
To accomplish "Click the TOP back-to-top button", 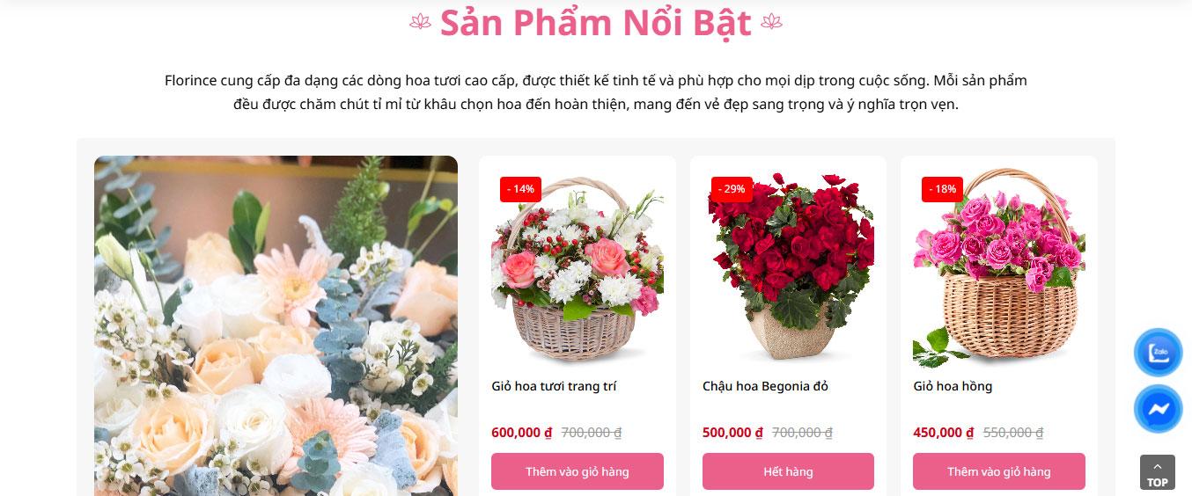I will (1158, 472).
